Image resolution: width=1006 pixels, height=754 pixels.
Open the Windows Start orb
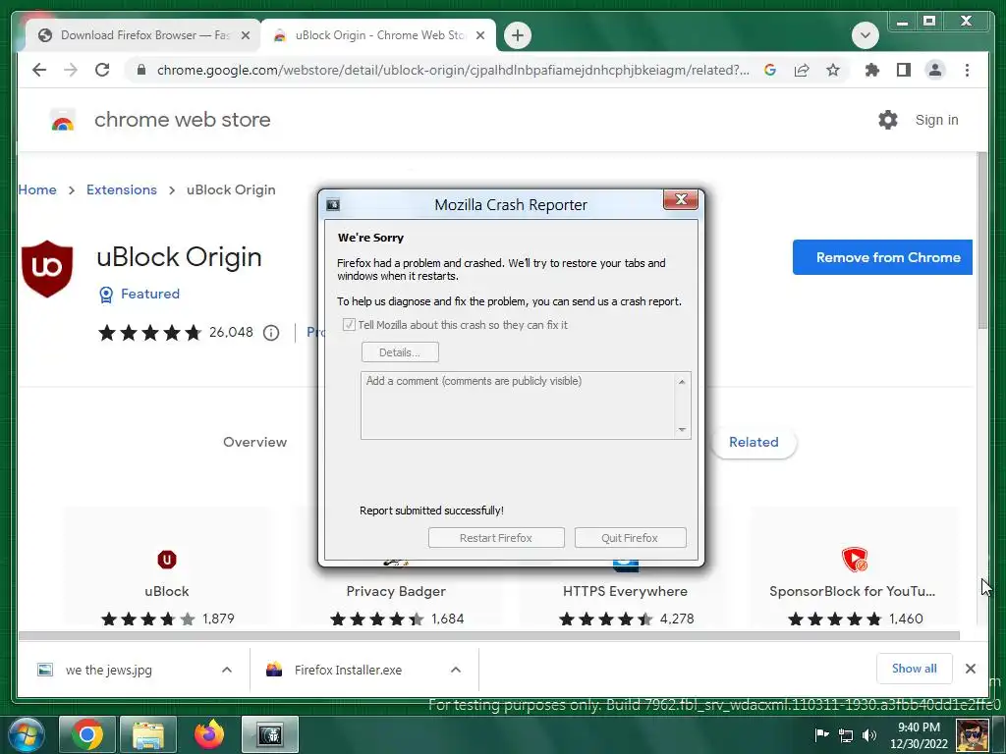click(x=25, y=734)
